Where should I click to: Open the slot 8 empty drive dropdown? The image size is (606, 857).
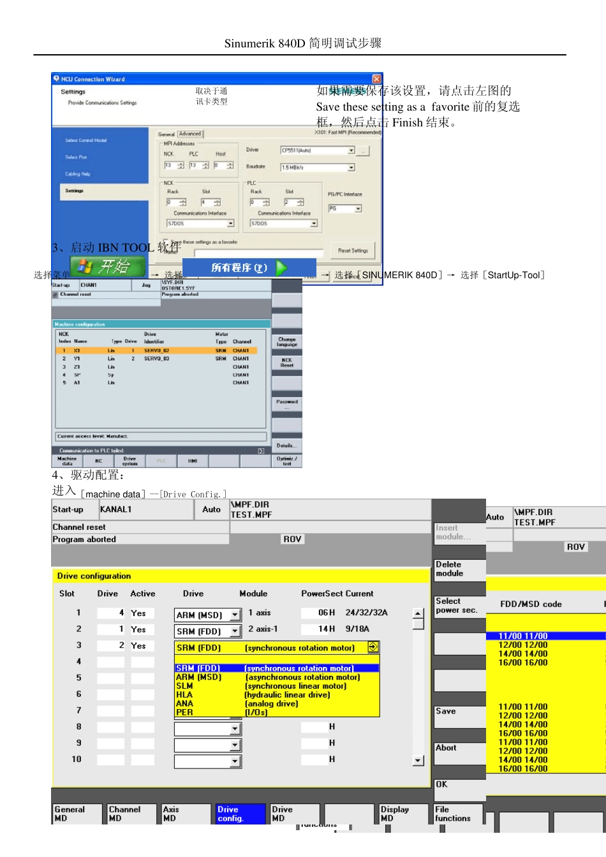pyautogui.click(x=235, y=728)
